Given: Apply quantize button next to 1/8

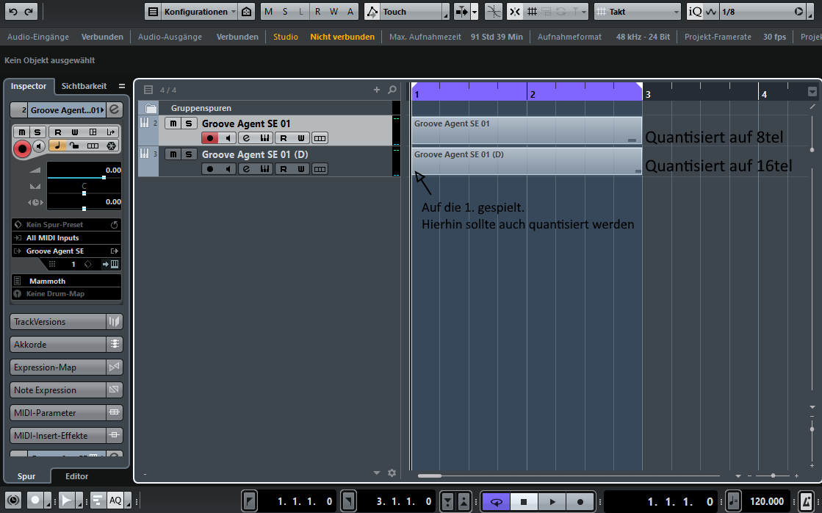Looking at the screenshot, I should tap(798, 12).
